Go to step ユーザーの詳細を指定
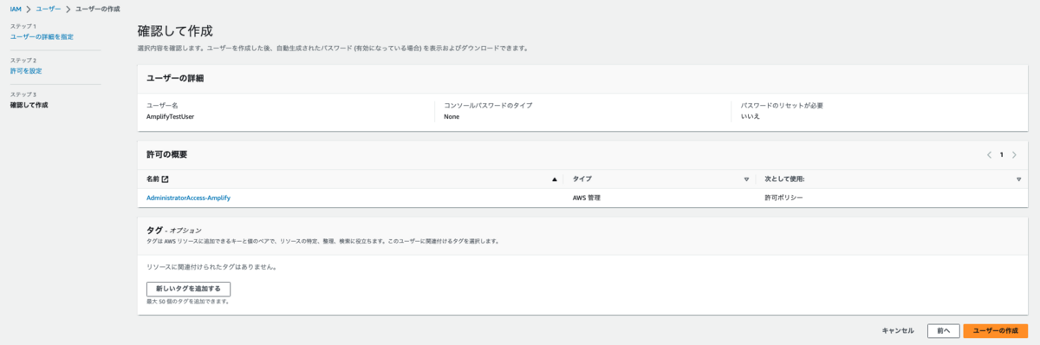This screenshot has height=345, width=1040. [x=42, y=36]
